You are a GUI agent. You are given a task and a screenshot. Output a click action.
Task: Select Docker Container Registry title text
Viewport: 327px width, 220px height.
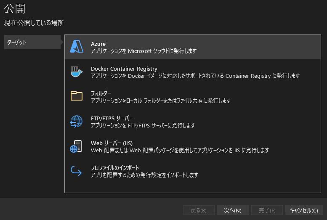124,69
